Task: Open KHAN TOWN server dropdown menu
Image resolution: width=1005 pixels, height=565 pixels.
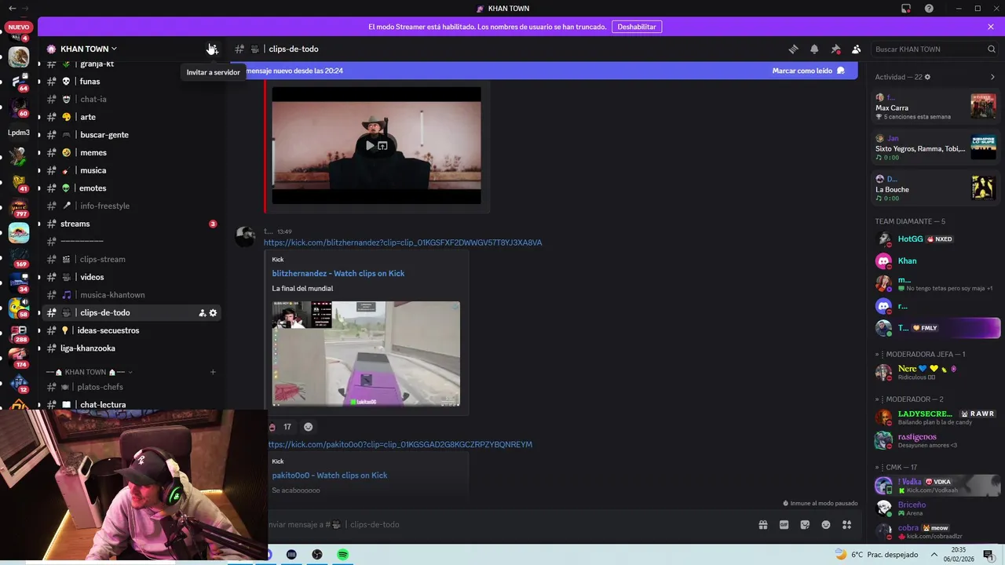Action: point(82,49)
